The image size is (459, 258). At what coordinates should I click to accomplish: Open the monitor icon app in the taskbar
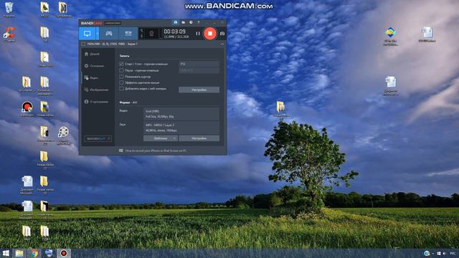[x=49, y=253]
